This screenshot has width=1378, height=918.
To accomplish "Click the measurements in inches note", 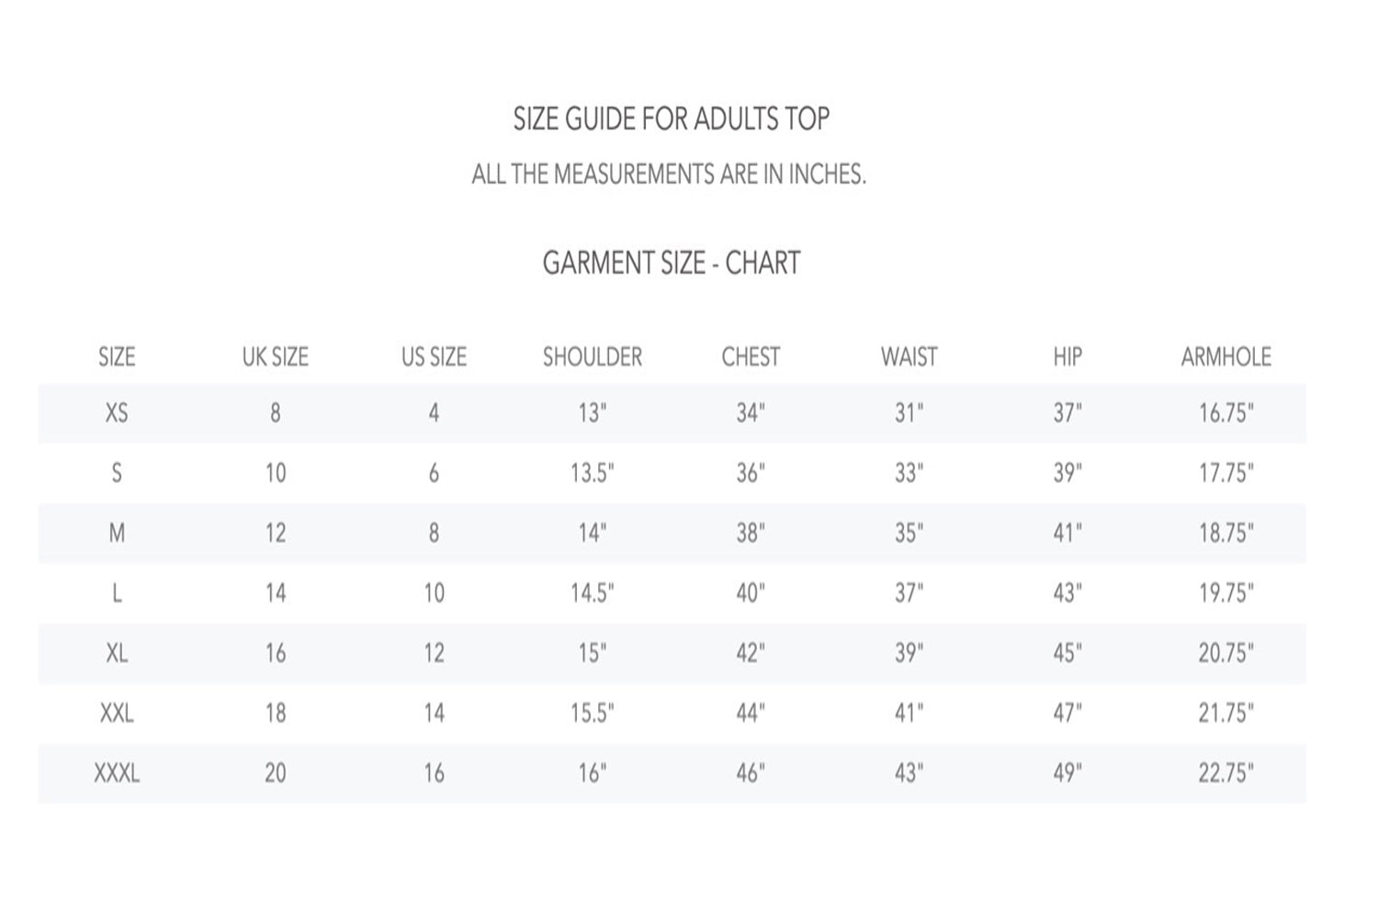I will click(x=669, y=174).
